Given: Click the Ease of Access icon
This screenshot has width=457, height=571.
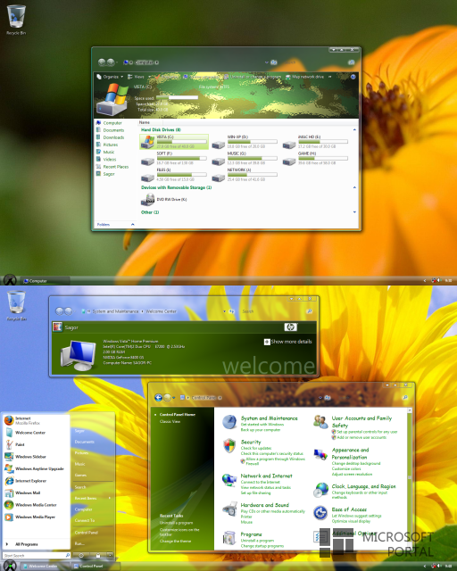Looking at the screenshot, I should [x=320, y=513].
